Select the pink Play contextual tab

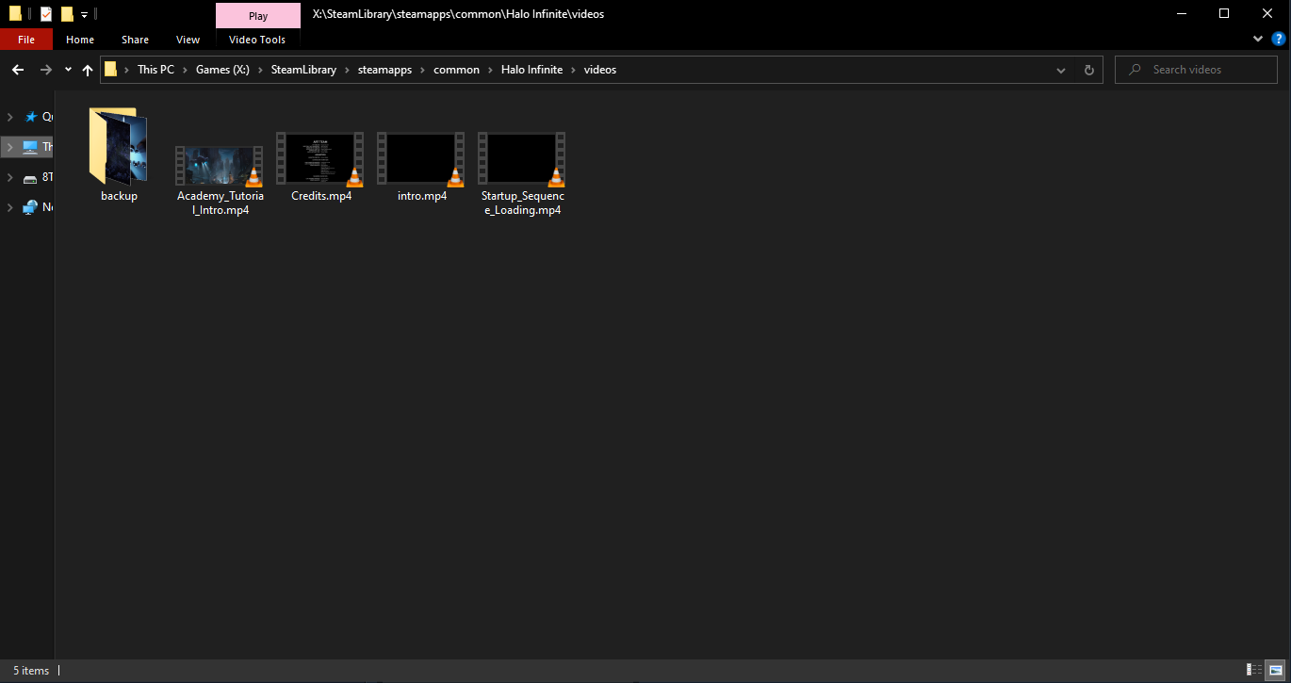point(258,16)
